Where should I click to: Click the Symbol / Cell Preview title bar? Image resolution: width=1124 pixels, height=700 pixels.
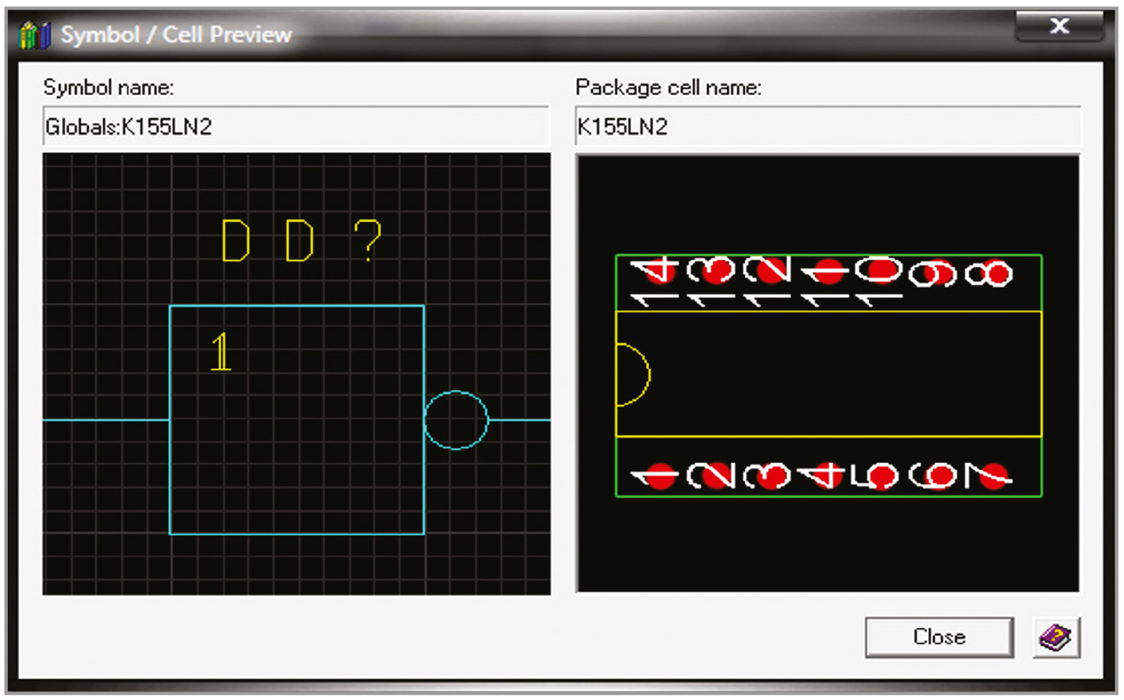[555, 35]
